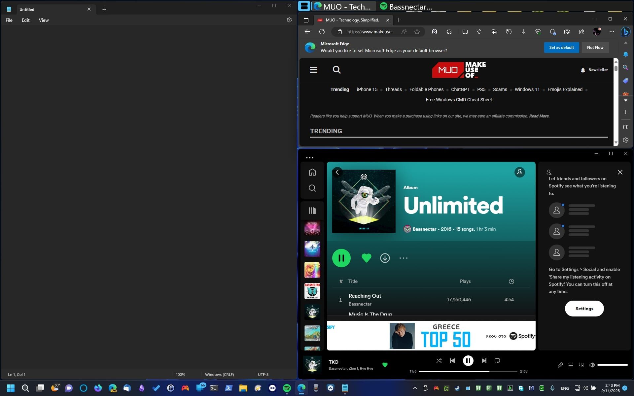Click the Settings button in friend activity panel
Viewport: 634px width, 396px height.
pyautogui.click(x=584, y=308)
